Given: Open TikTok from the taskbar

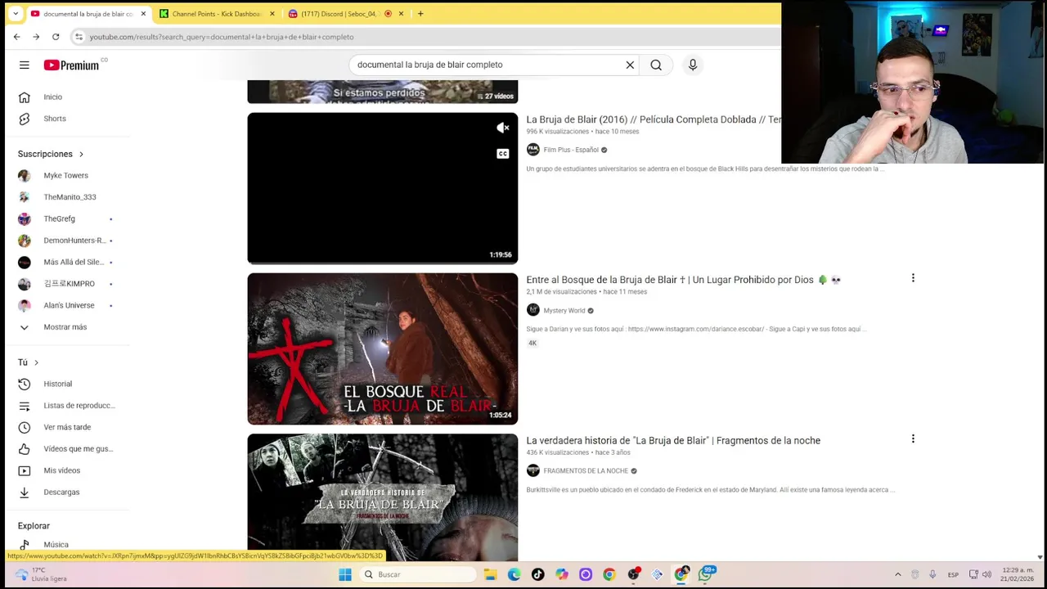Looking at the screenshot, I should coord(537,574).
